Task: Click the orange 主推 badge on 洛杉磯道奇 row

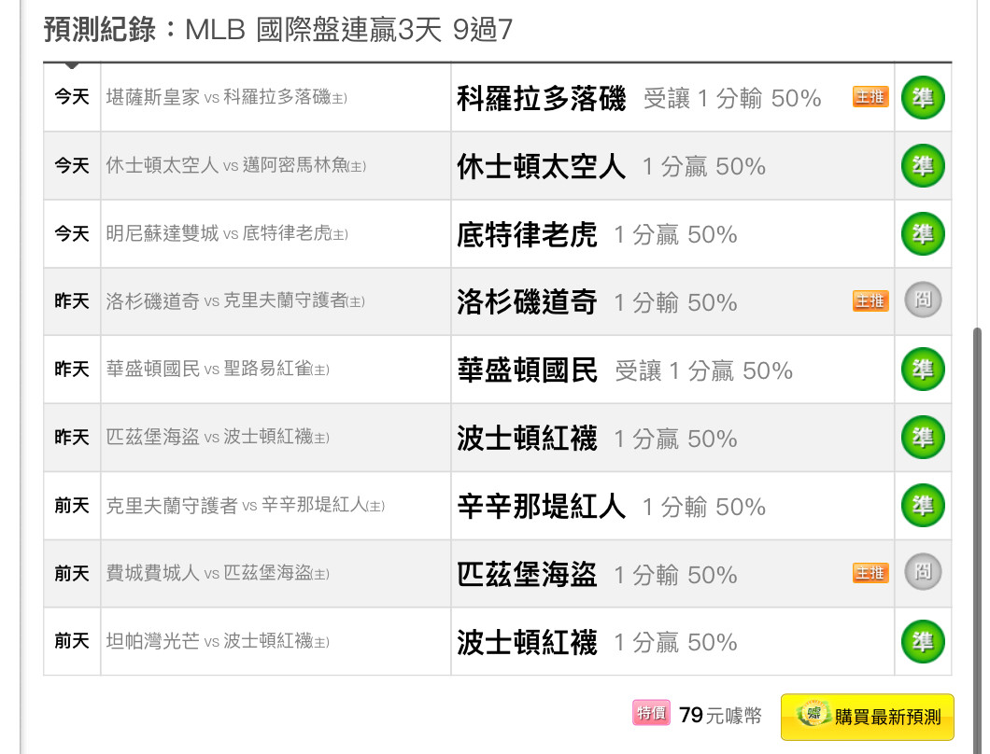Action: 870,301
